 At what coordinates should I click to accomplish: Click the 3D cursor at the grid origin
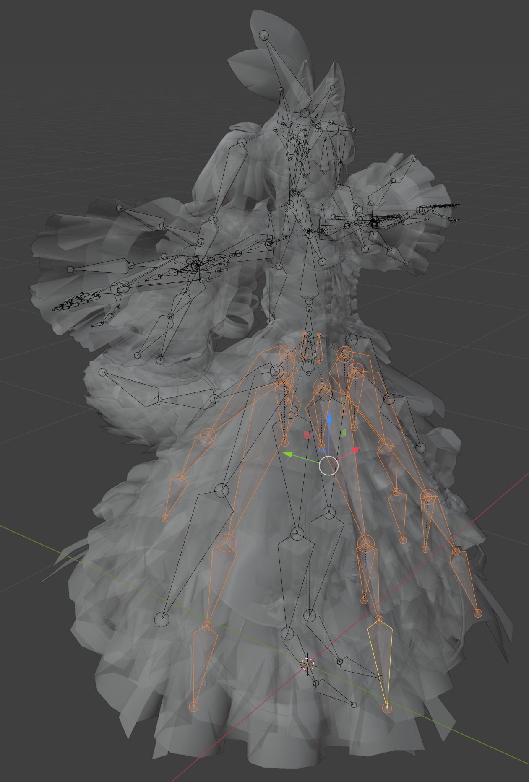[x=307, y=664]
